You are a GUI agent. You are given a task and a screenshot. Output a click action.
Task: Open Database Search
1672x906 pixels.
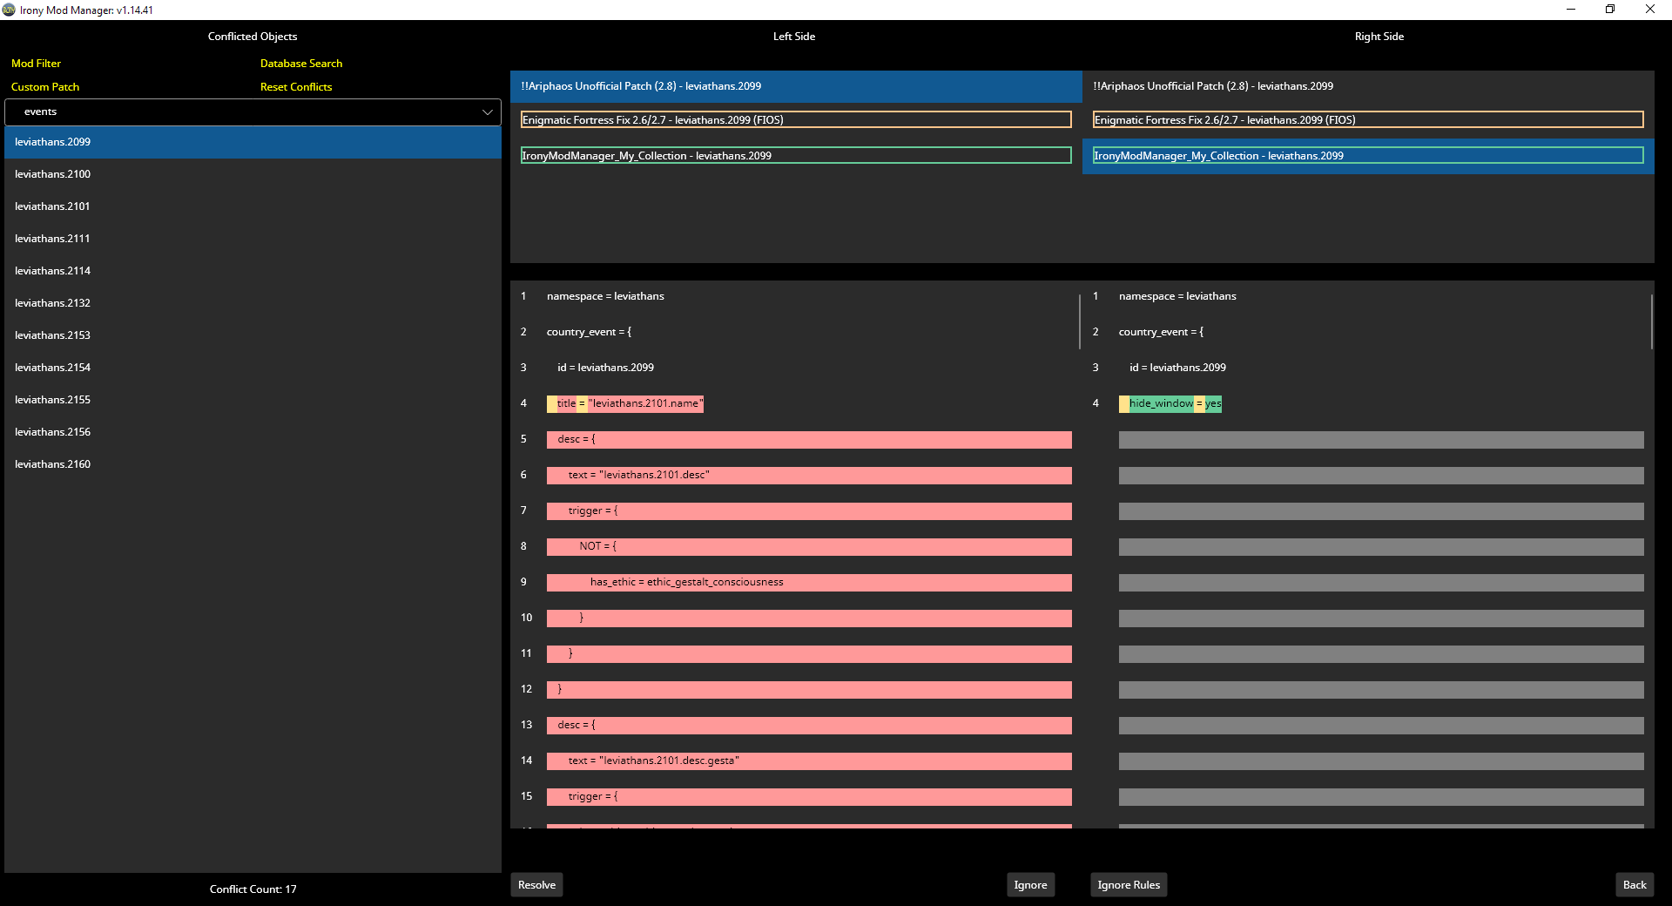tap(301, 64)
